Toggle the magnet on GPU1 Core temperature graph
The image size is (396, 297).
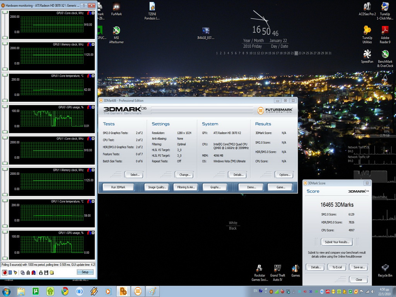(x=89, y=201)
